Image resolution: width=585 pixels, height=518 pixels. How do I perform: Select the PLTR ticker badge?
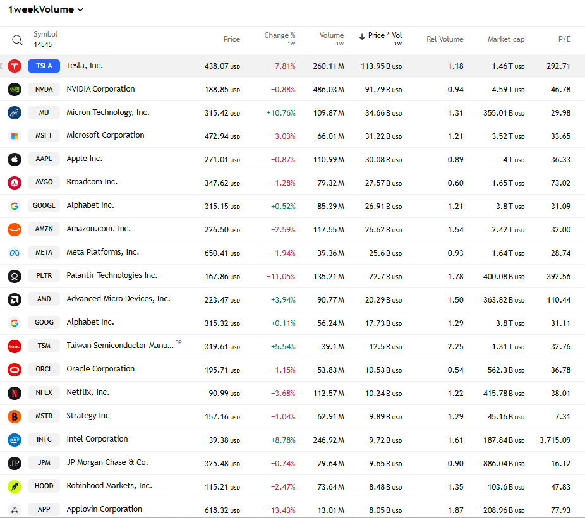coord(44,275)
